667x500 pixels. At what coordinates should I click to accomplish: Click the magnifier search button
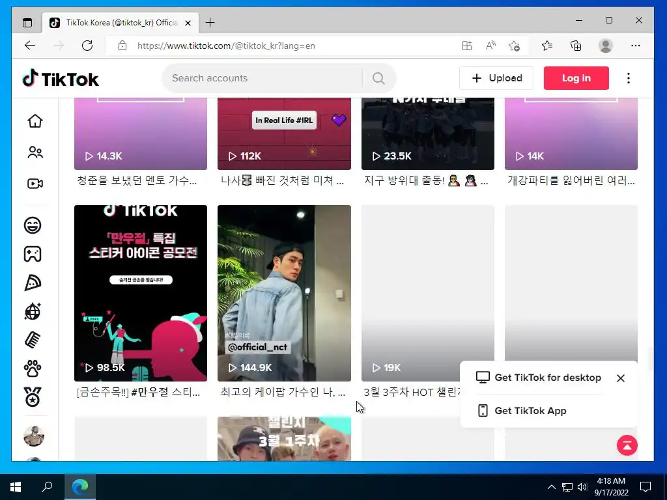(378, 78)
